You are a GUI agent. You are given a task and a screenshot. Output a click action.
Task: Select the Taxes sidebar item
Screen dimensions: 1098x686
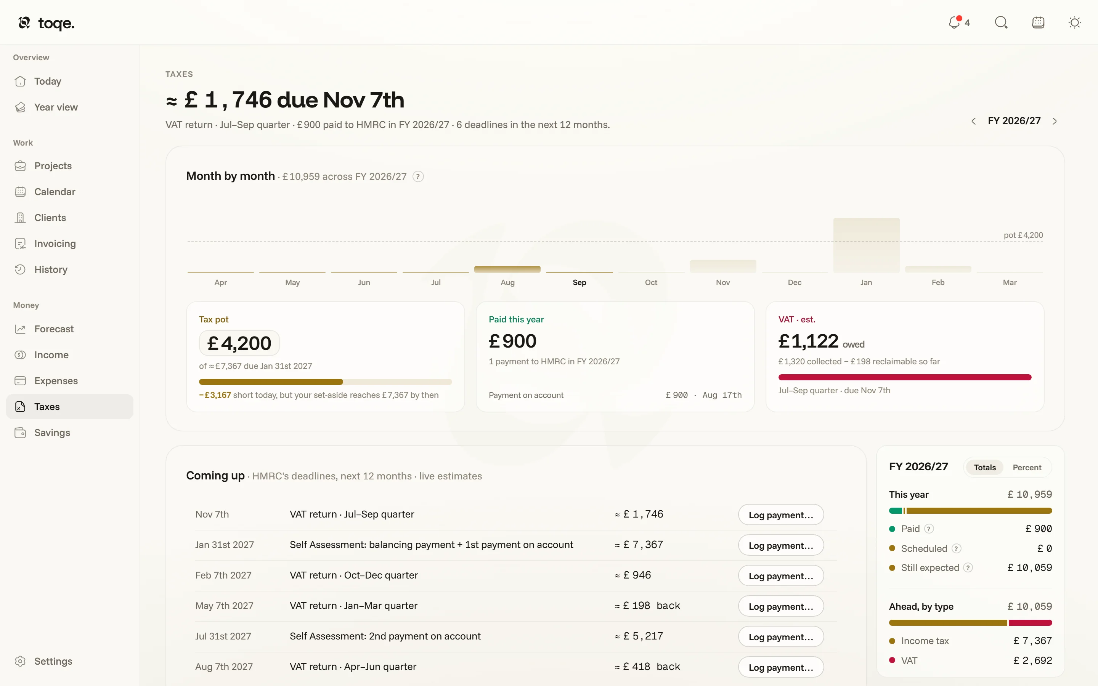pyautogui.click(x=70, y=407)
